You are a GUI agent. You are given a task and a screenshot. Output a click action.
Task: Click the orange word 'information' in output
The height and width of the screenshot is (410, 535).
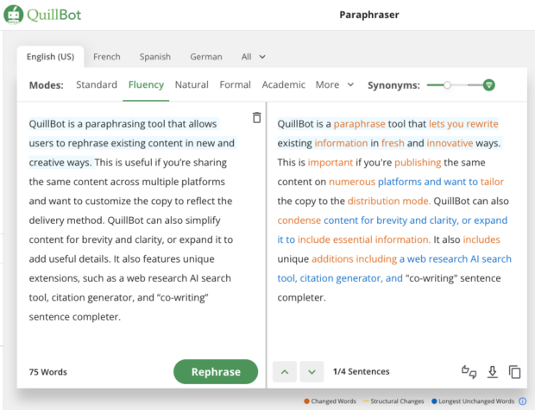coord(341,143)
